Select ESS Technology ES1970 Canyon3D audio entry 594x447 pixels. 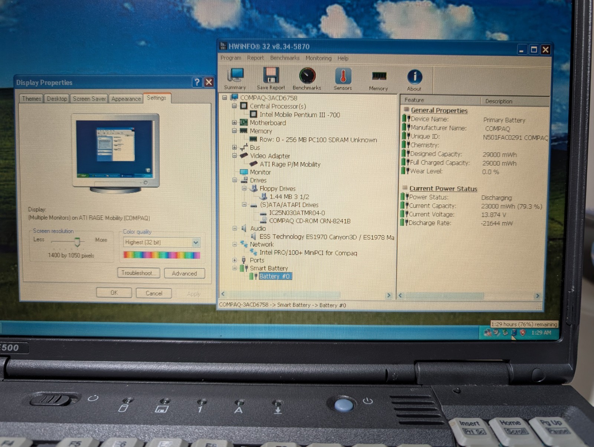click(x=327, y=237)
